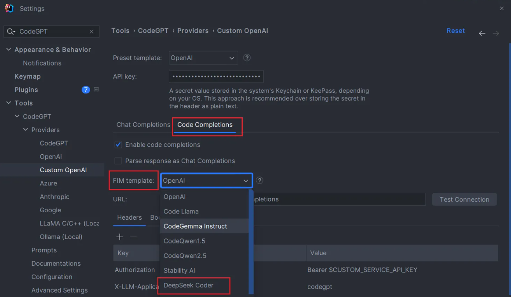Toggle Enable code completions checkbox

(x=118, y=145)
